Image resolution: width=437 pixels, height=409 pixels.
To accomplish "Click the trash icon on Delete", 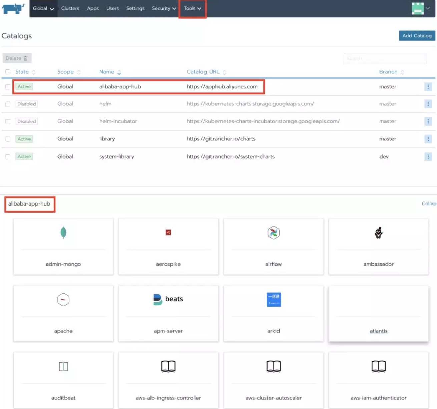I will point(25,58).
